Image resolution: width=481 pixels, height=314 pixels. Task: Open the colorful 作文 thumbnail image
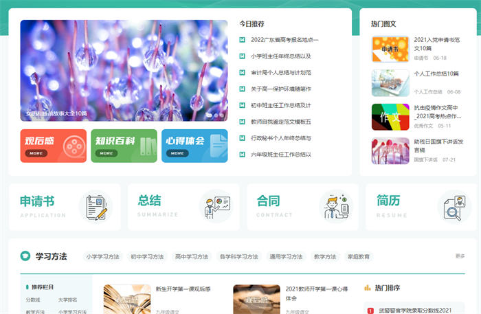click(390, 117)
